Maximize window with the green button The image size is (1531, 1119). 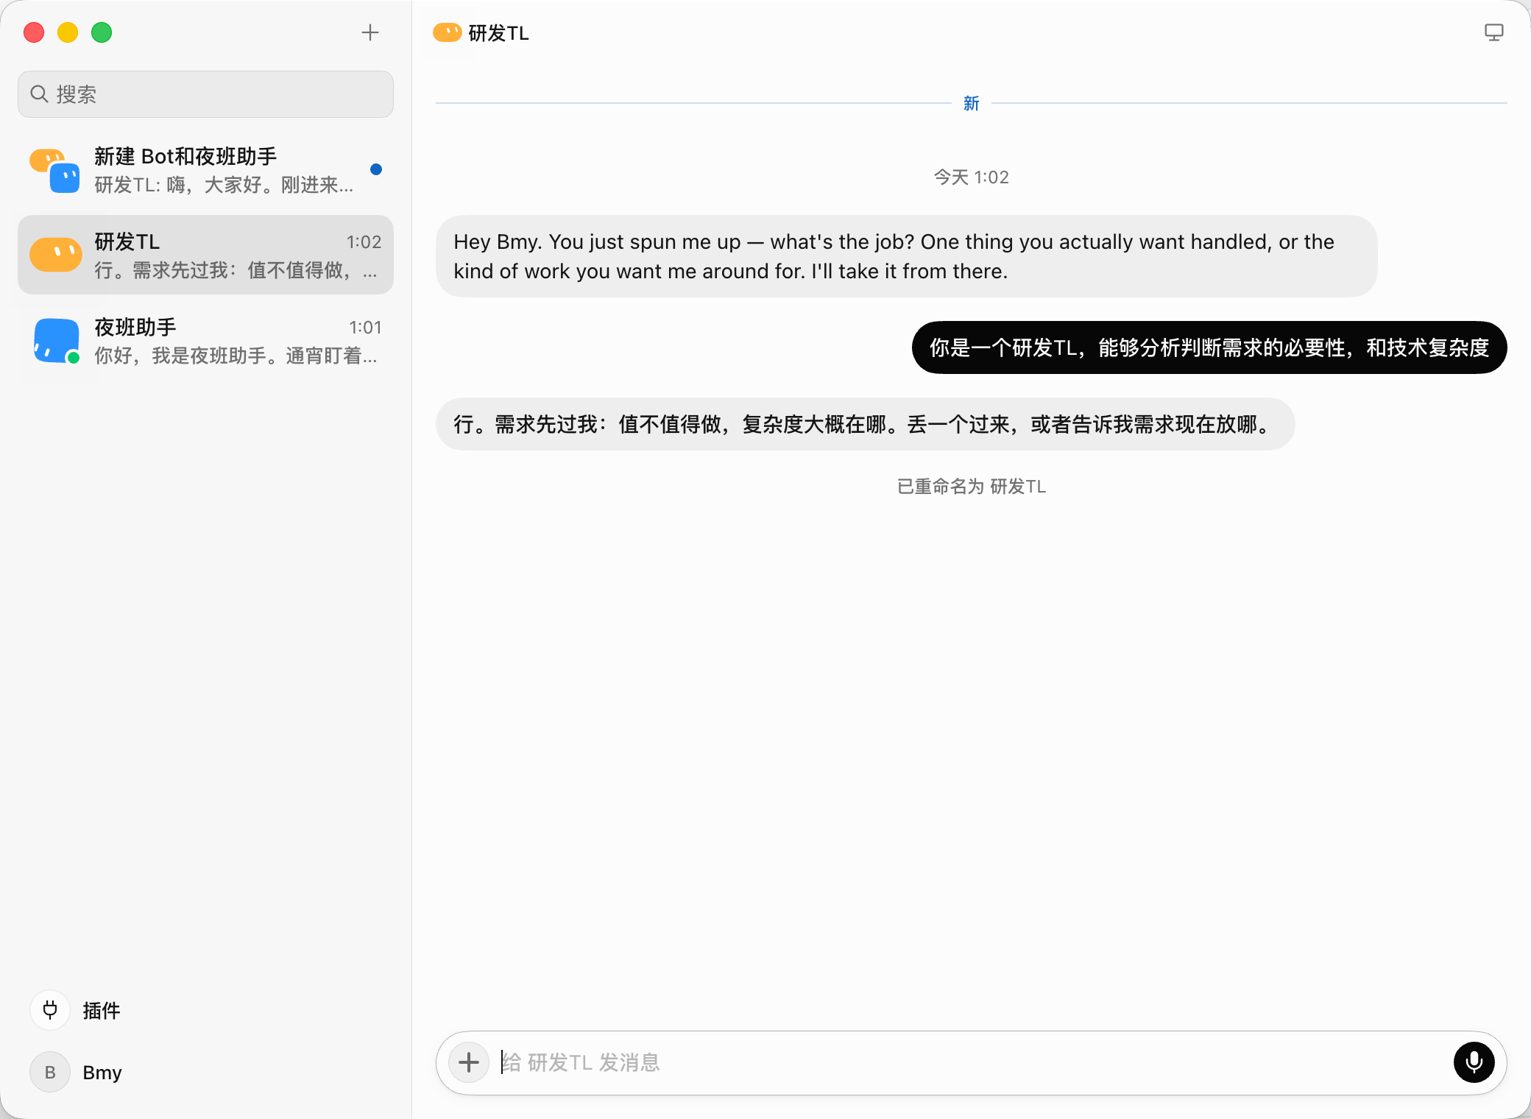tap(102, 32)
